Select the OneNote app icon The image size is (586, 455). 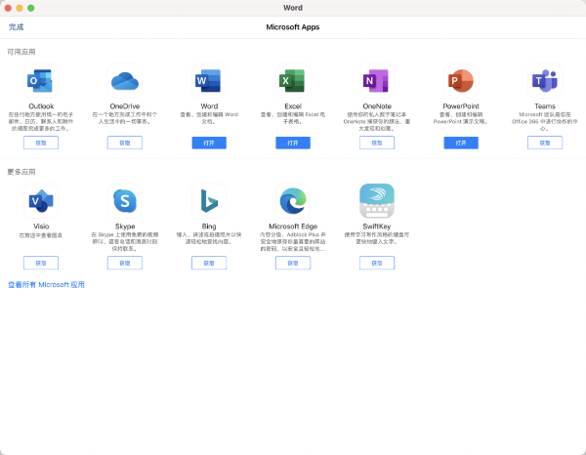click(377, 81)
